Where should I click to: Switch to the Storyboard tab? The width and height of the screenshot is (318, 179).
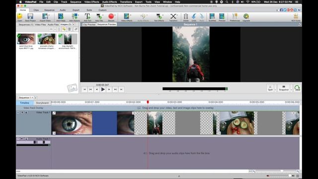[42, 103]
